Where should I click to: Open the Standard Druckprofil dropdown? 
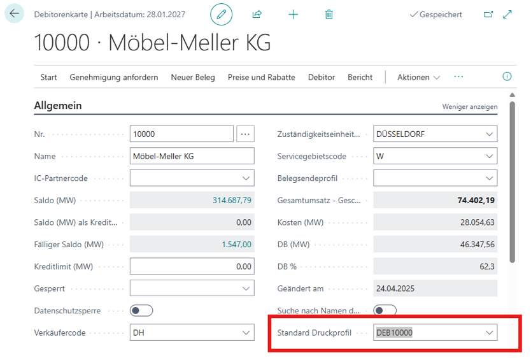489,333
